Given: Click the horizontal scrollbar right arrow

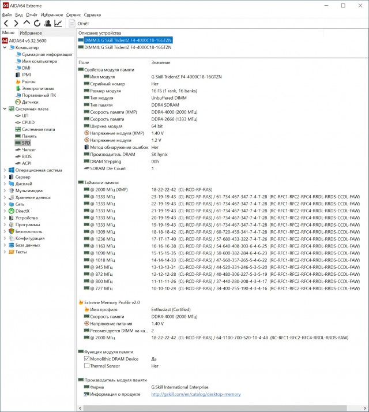Looking at the screenshot, I should point(365,409).
